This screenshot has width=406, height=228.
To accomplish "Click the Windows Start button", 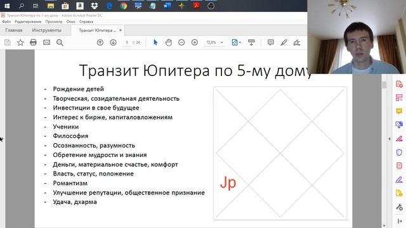I will (7, 6).
